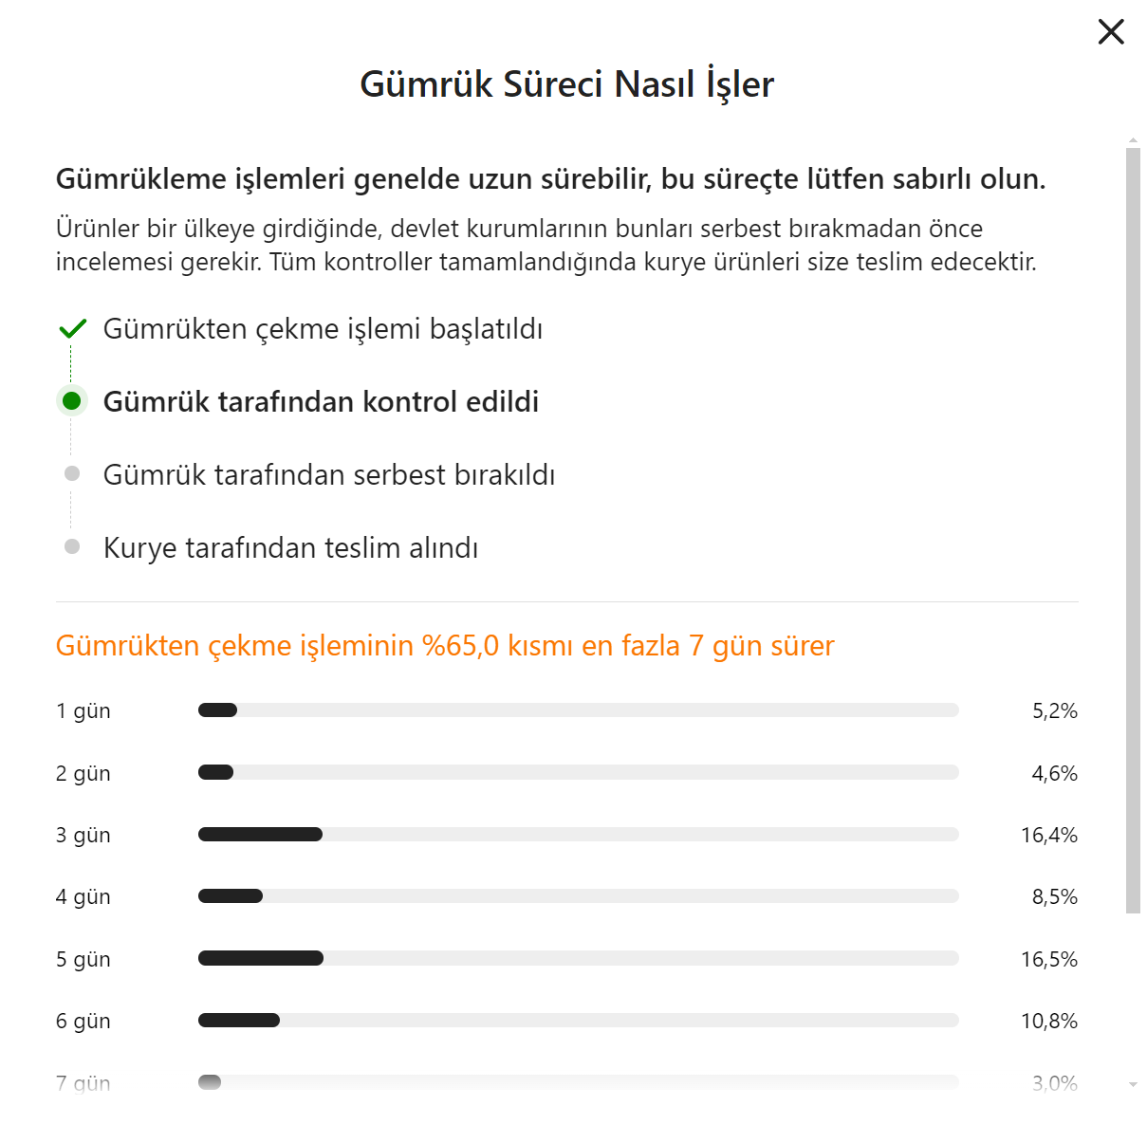Screen dimensions: 1147x1143
Task: Select 'Gümrük tarafından serbest bırakıldı' step
Action: click(329, 475)
